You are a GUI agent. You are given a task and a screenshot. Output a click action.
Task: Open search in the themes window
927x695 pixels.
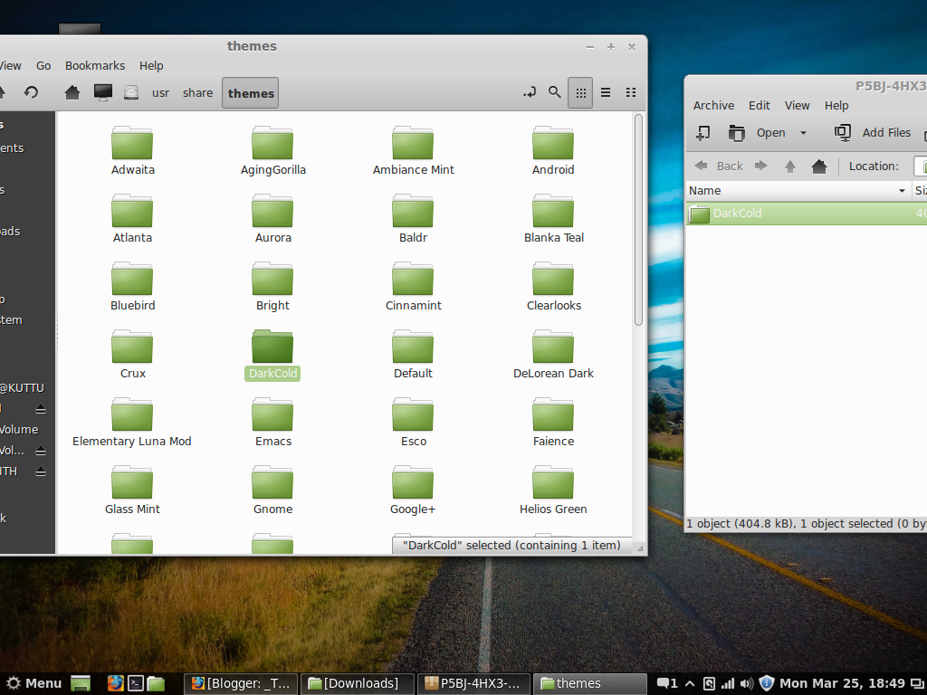(x=555, y=92)
